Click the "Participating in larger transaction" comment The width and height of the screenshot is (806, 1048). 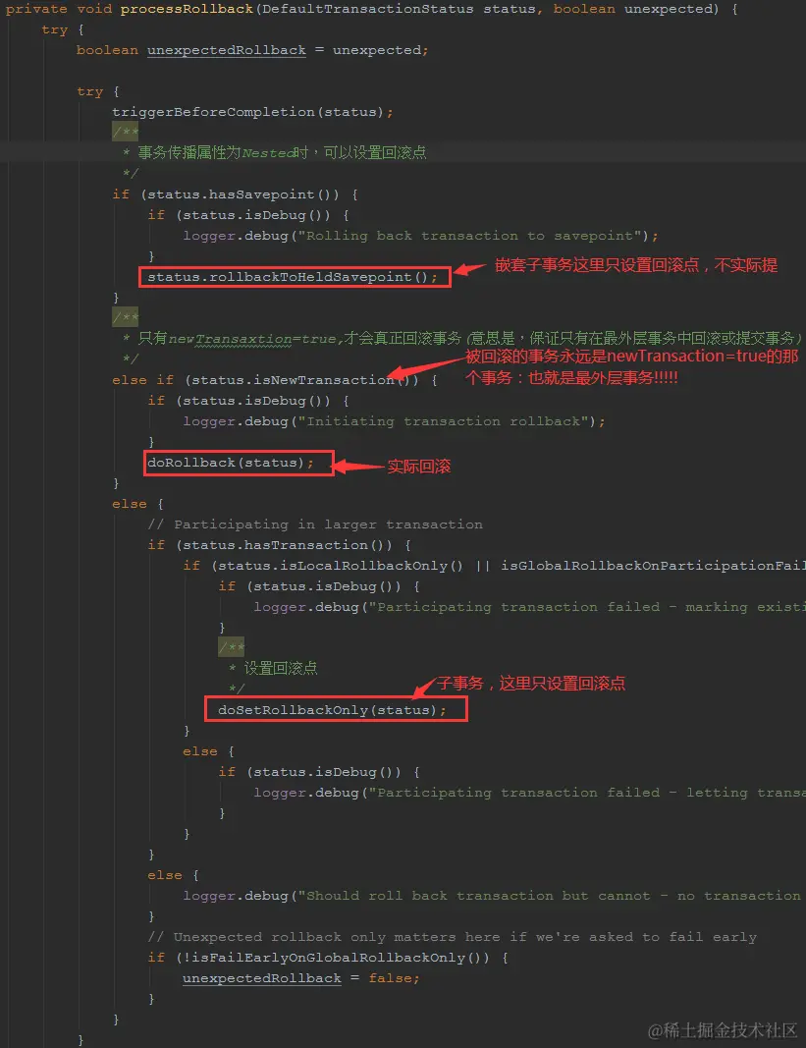pyautogui.click(x=315, y=524)
